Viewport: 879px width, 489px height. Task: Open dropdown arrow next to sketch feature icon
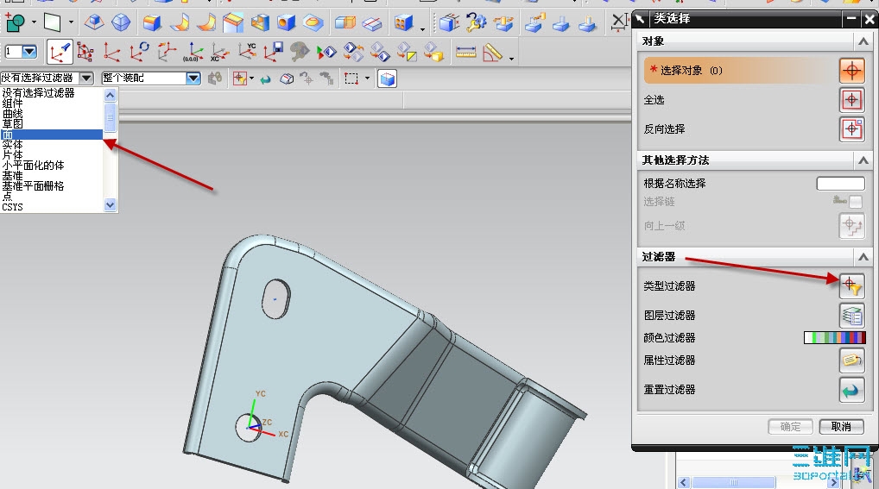click(34, 22)
